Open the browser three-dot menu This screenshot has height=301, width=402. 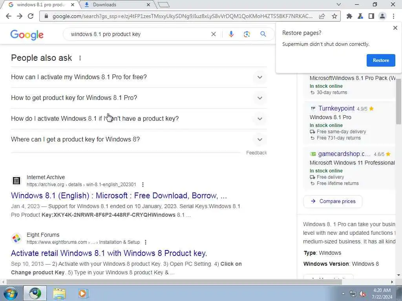[x=393, y=16]
